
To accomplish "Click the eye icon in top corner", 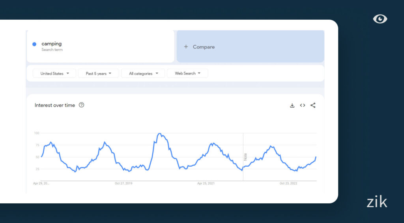I will [380, 19].
